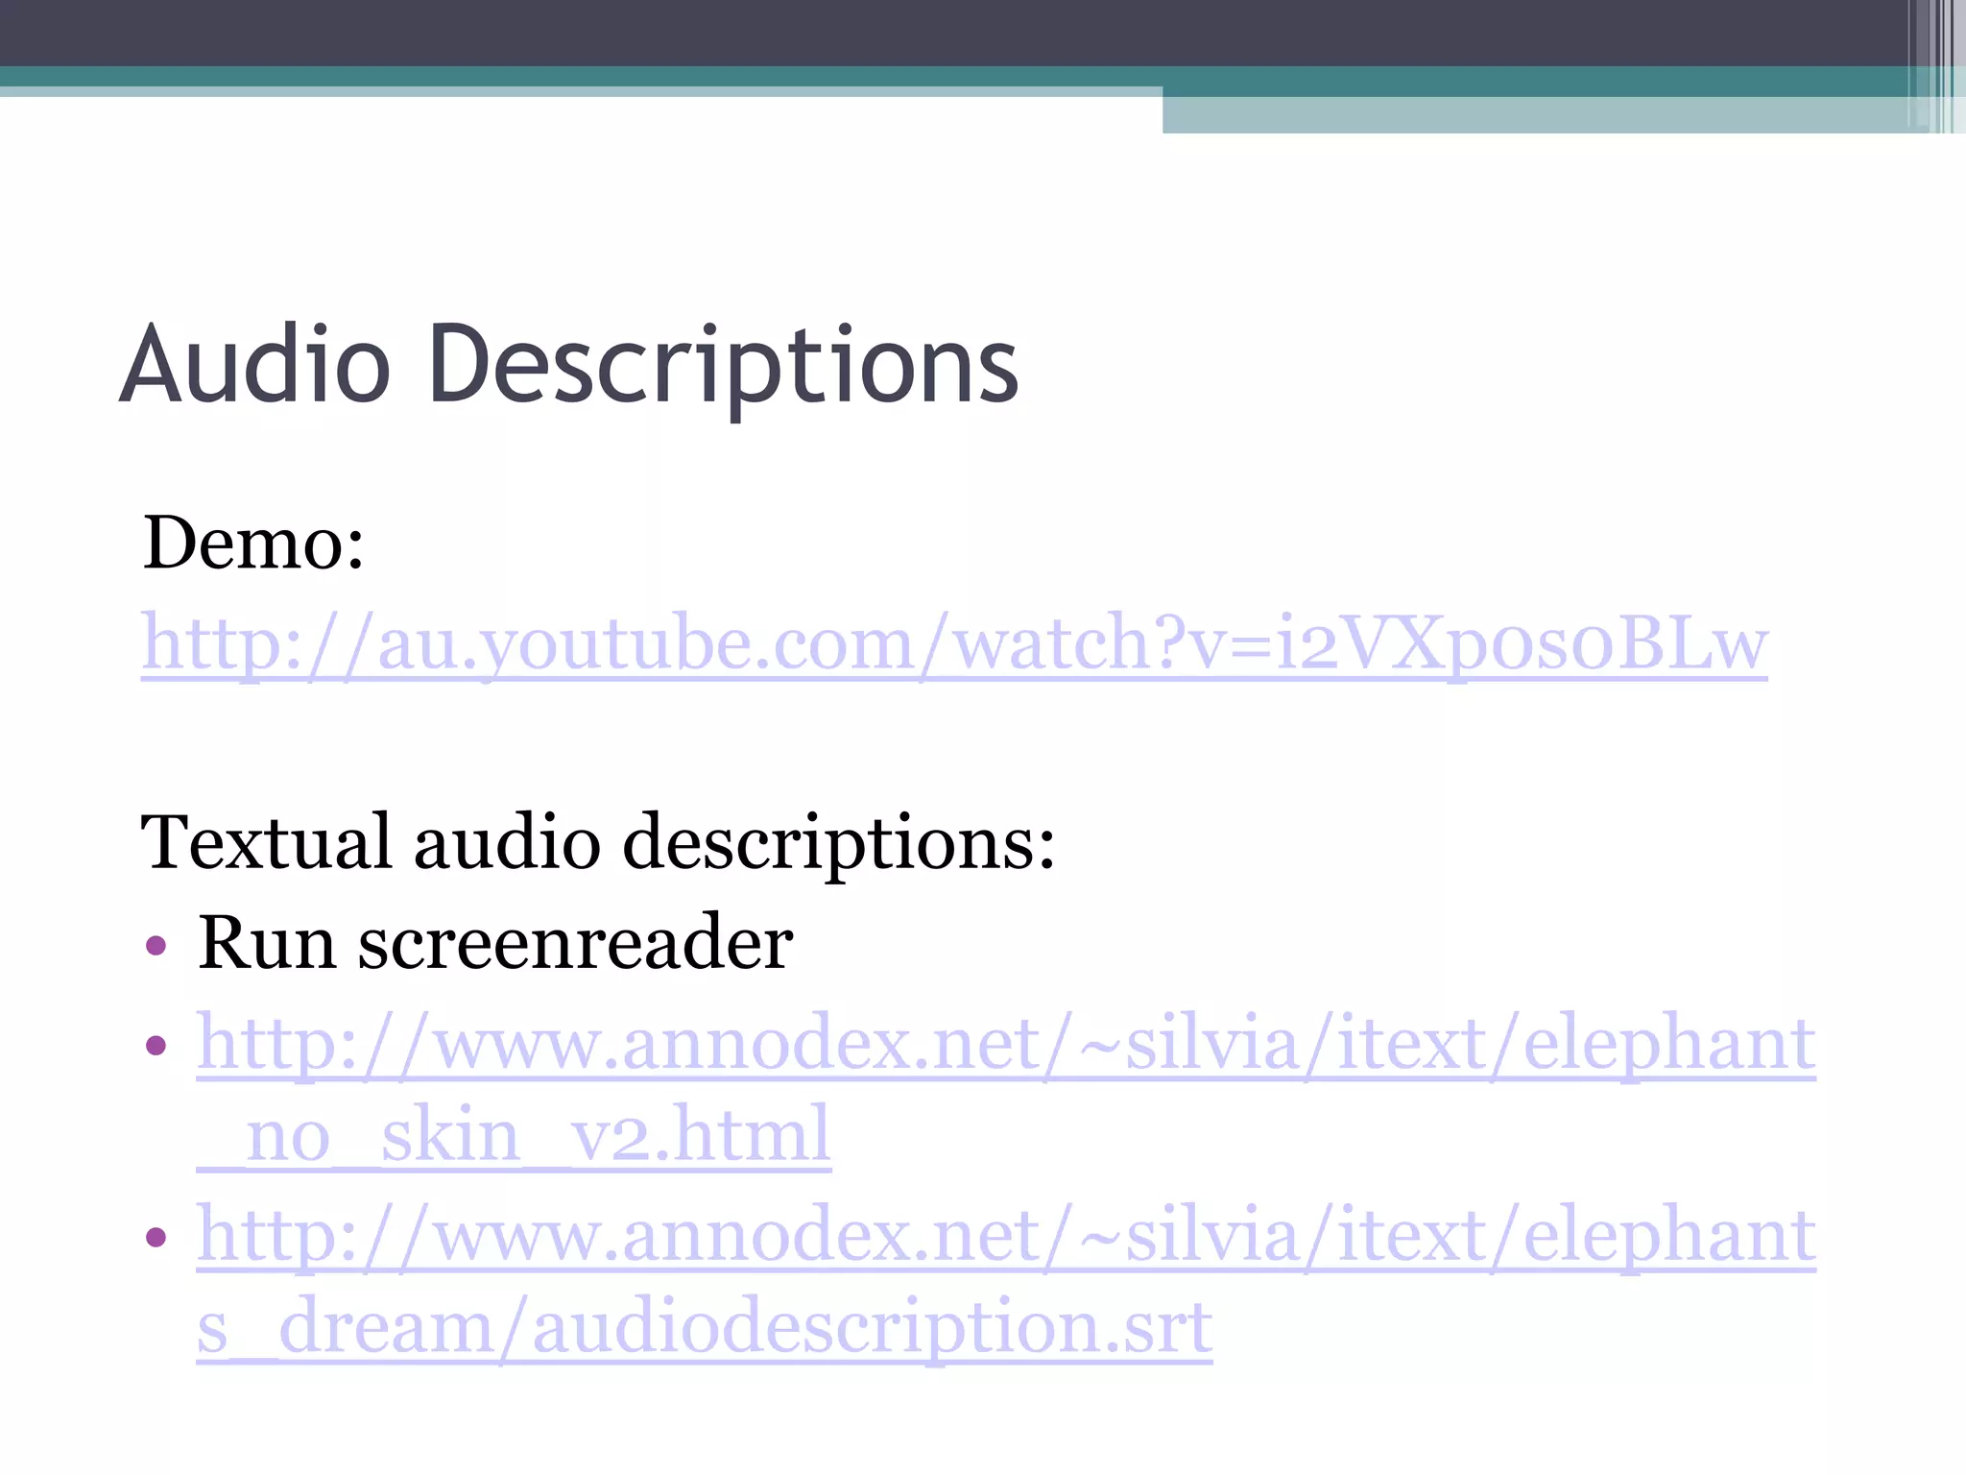Open the YouTube demo video link
This screenshot has height=1475, width=1966.
pos(954,644)
